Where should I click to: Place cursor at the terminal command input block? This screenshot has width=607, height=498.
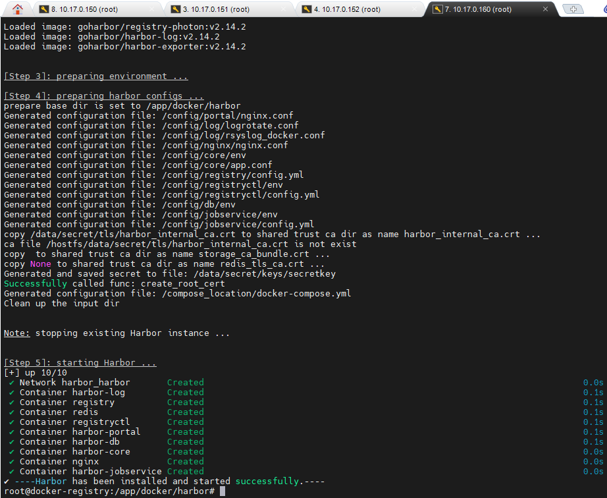tap(223, 491)
